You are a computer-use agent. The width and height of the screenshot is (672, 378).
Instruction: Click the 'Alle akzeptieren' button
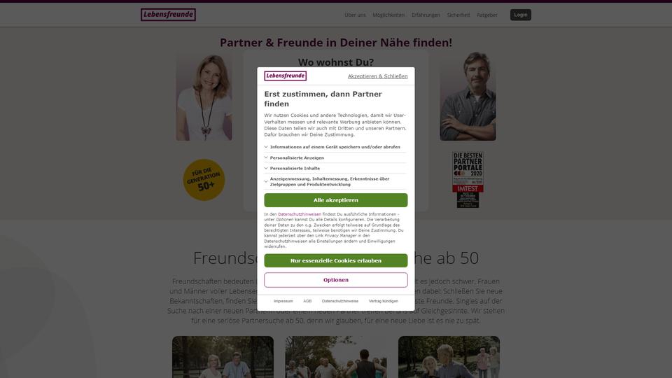(335, 200)
